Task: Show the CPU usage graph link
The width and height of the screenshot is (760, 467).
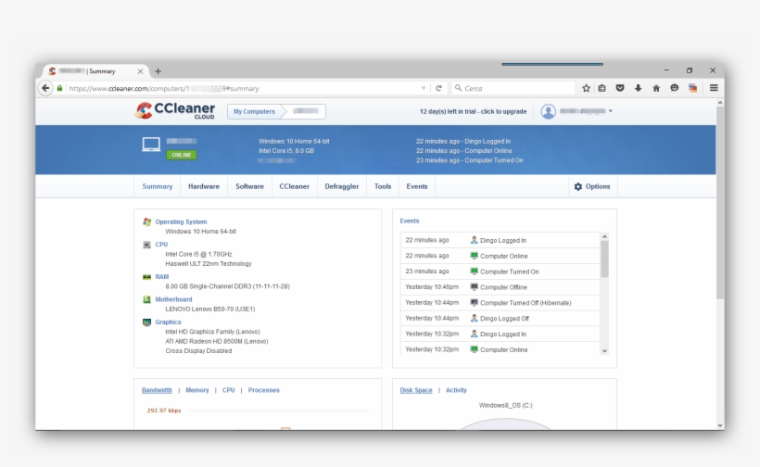Action: pyautogui.click(x=228, y=390)
